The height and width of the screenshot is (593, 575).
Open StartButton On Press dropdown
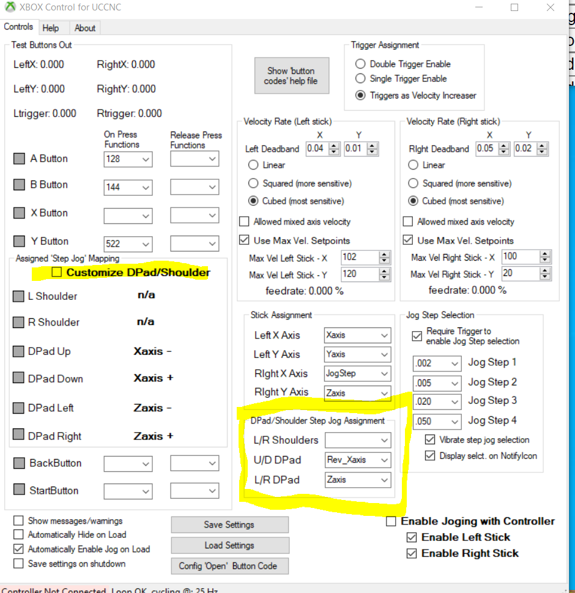coord(128,491)
